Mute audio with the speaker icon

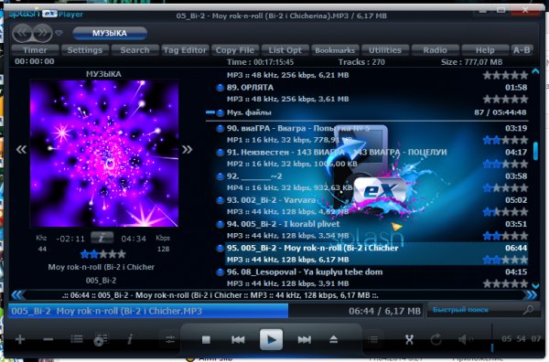[x=466, y=339]
